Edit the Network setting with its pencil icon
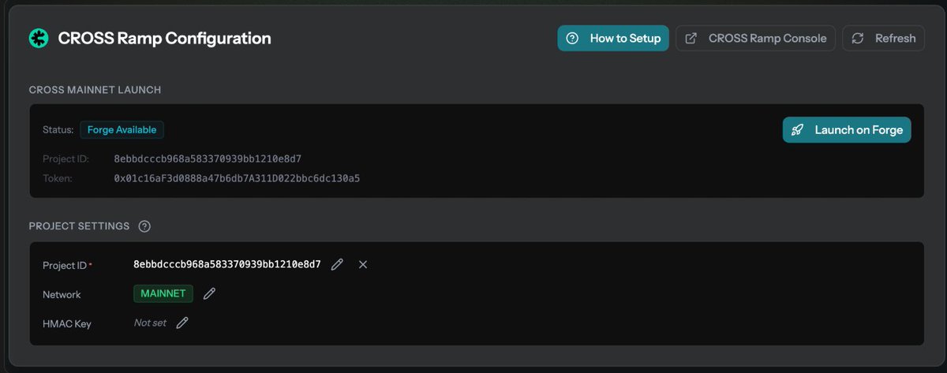 (209, 294)
